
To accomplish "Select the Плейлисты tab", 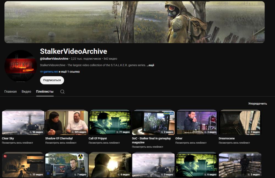I will point(45,91).
